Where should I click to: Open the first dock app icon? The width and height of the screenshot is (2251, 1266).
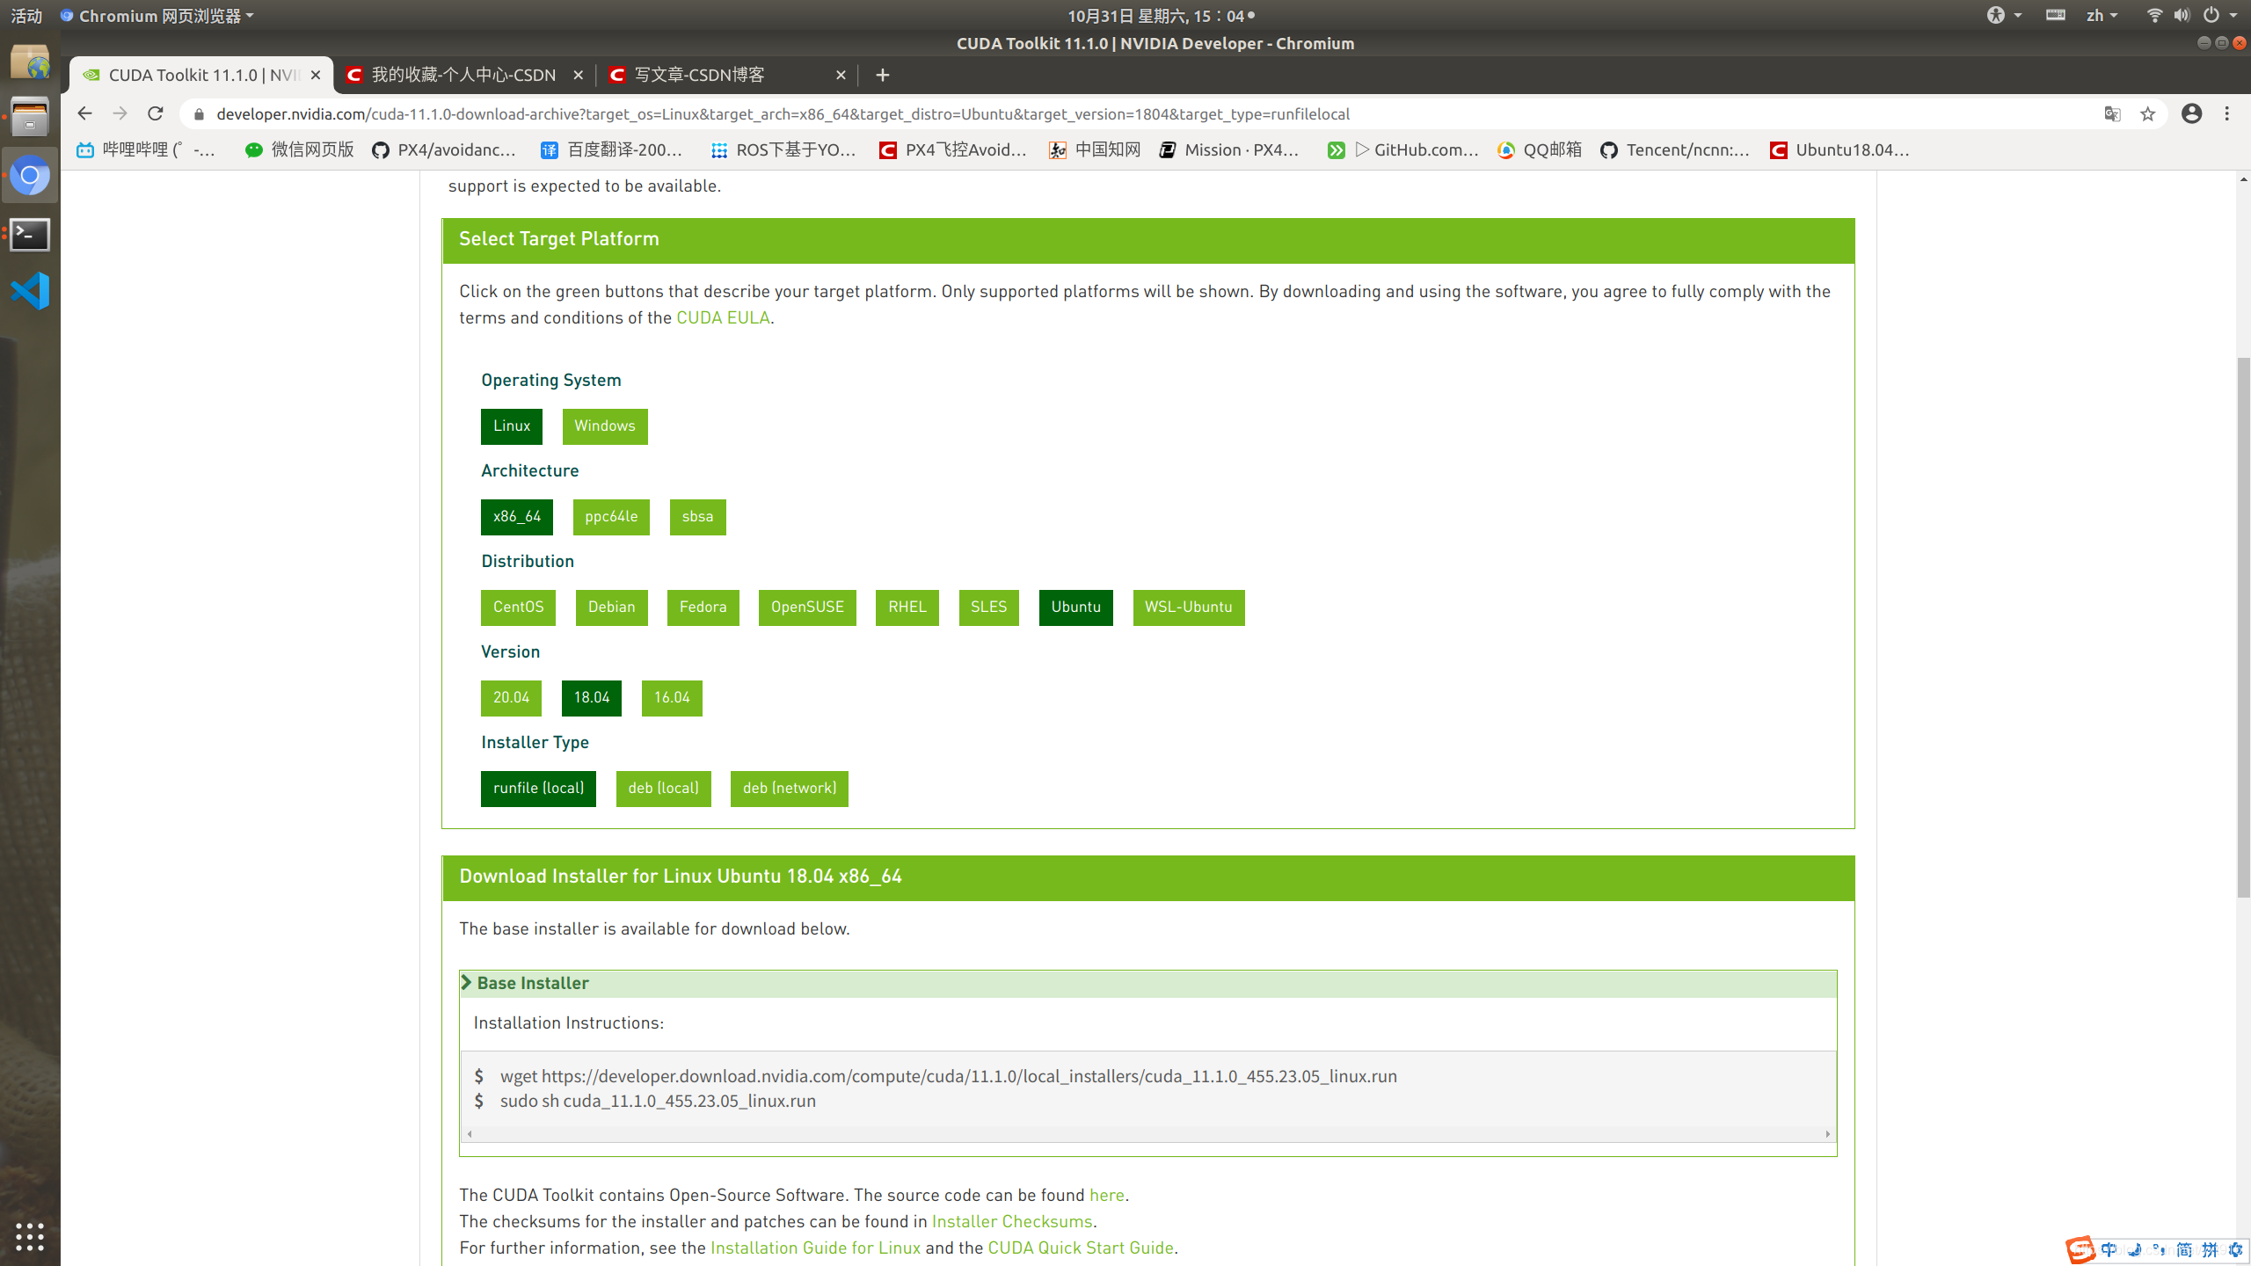[30, 62]
